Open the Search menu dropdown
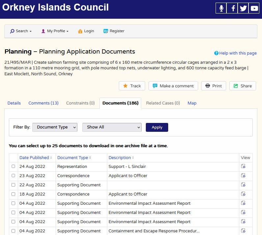Viewport: 262px width, 235px height. tap(21, 31)
